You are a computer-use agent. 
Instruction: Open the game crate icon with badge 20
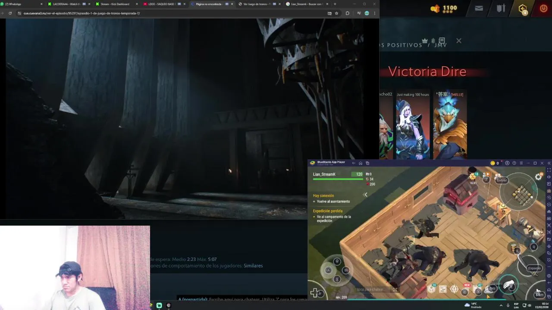tap(431, 289)
